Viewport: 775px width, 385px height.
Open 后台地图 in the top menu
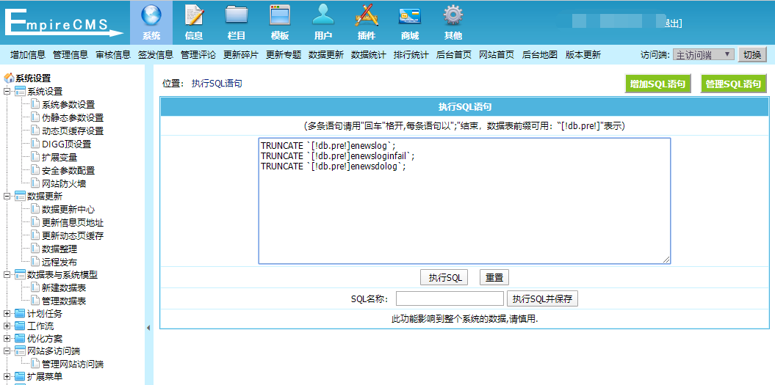point(540,55)
